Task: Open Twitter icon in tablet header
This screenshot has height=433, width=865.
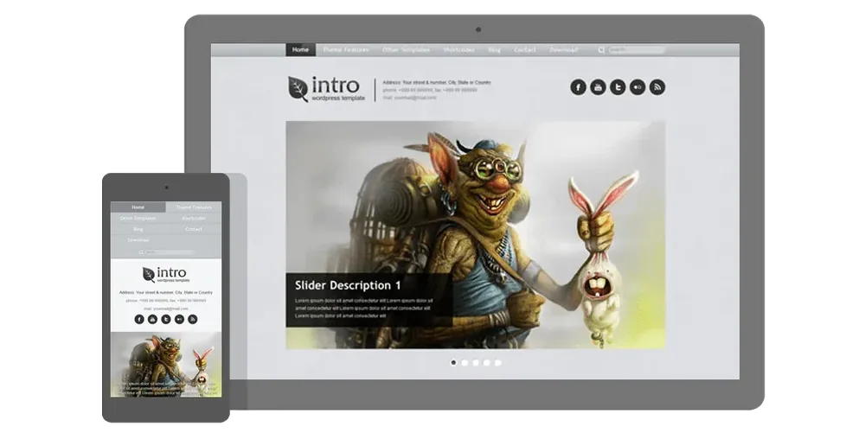Action: [618, 87]
